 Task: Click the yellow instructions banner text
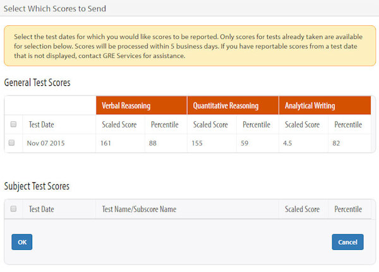(189, 45)
